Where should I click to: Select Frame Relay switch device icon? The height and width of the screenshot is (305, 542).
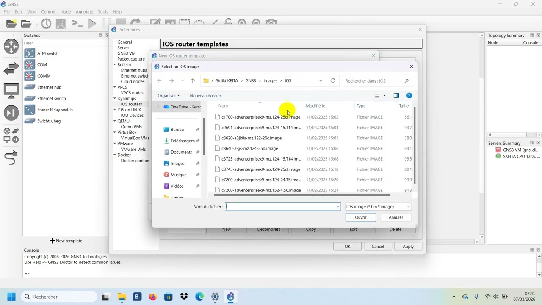click(x=29, y=110)
